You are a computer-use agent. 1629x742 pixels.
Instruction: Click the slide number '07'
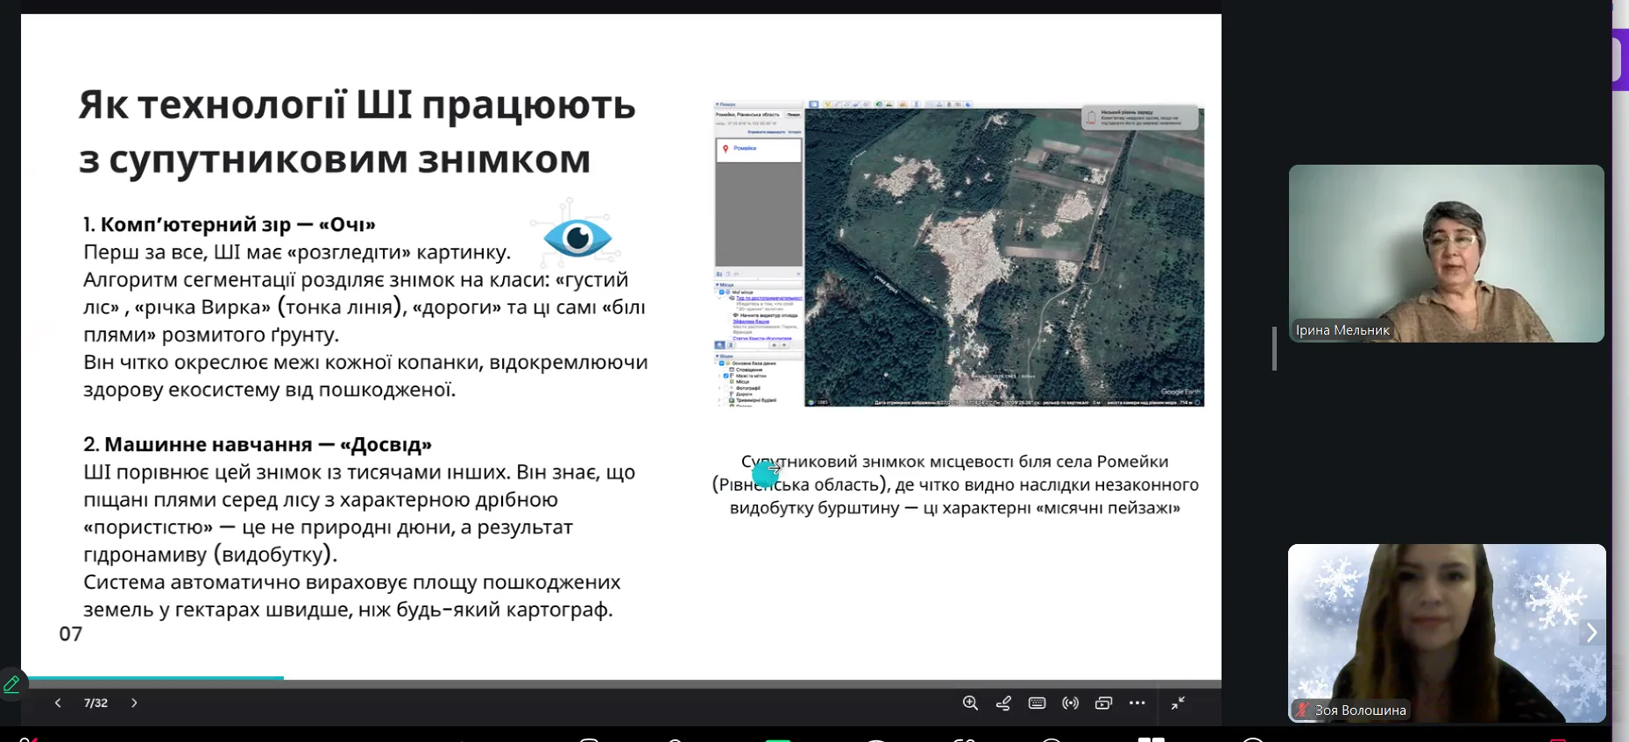point(71,634)
